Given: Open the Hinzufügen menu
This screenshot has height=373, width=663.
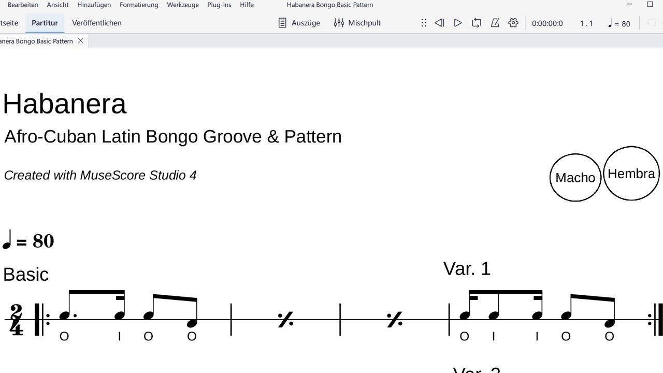Looking at the screenshot, I should (x=94, y=5).
